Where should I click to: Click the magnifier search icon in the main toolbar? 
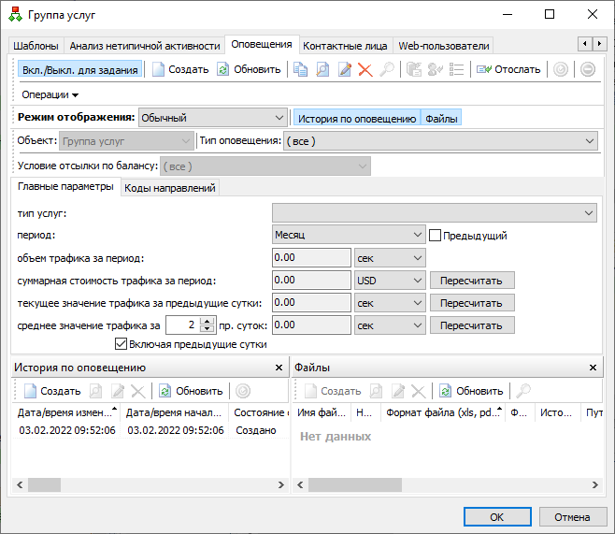(x=387, y=69)
